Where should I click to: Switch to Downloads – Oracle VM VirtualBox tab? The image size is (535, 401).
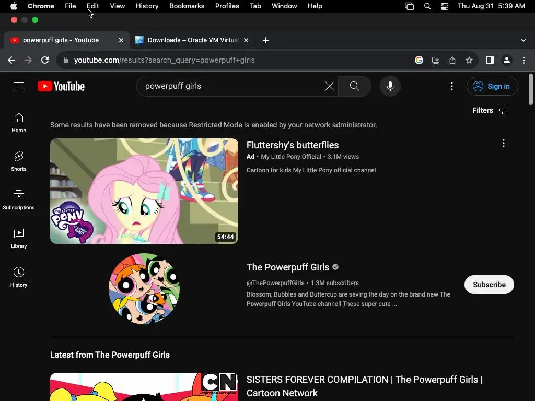pos(192,40)
